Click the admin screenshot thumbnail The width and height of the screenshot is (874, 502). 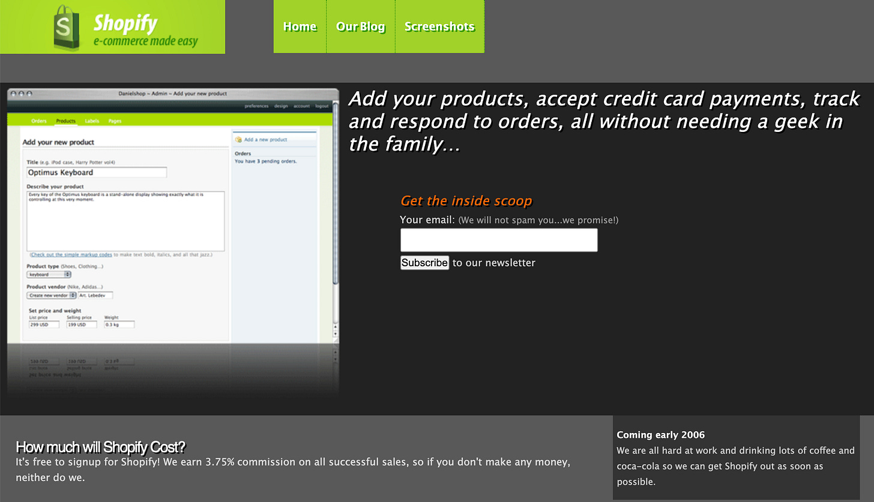click(173, 243)
